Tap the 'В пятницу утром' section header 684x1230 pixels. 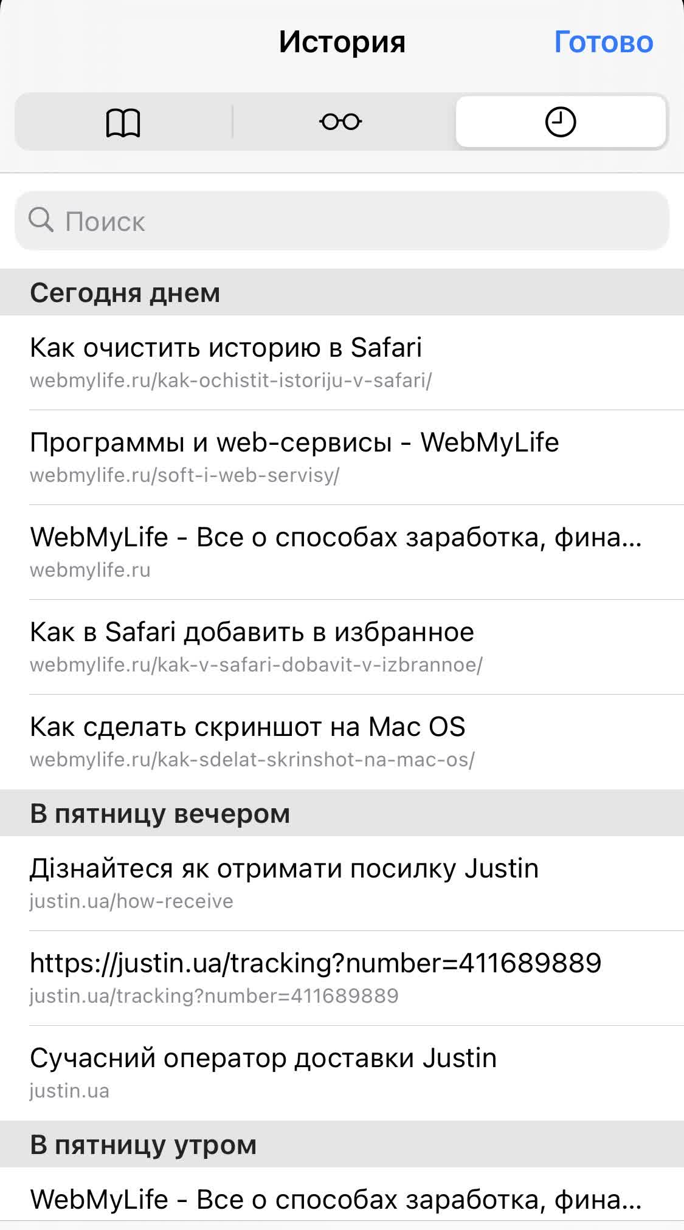pos(143,1145)
